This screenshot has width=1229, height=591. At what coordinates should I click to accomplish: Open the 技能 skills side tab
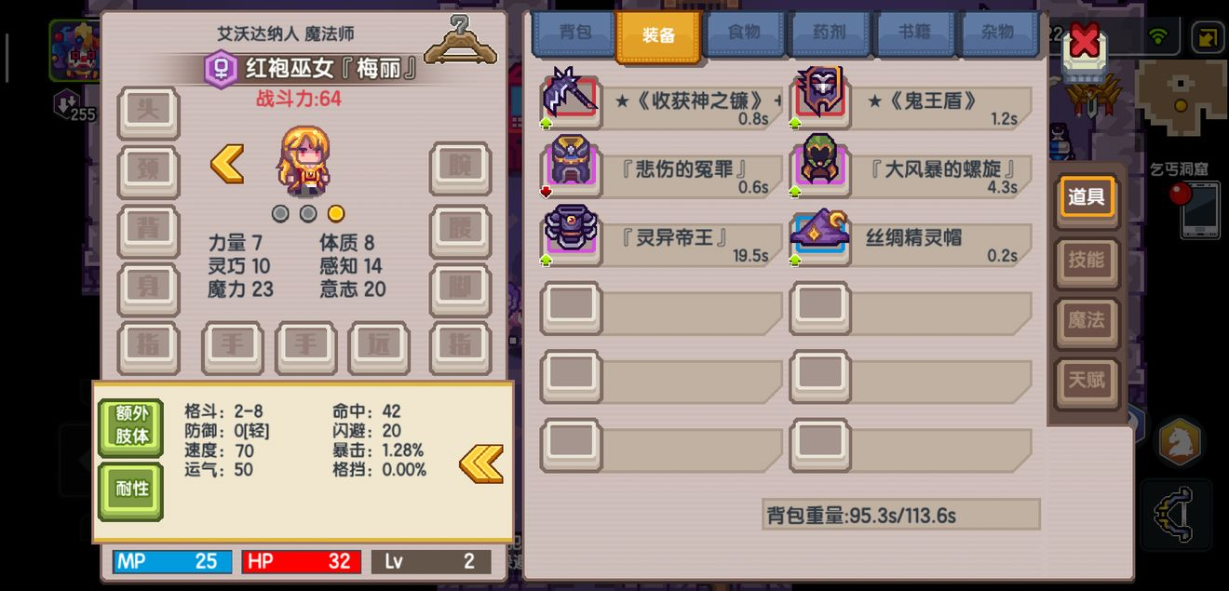pos(1087,262)
